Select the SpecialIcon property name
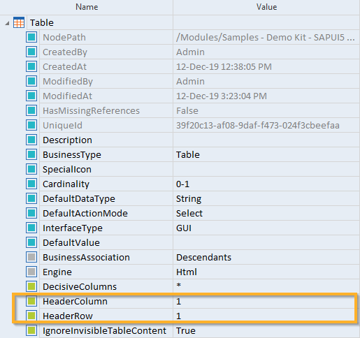The image size is (360, 338). [x=67, y=169]
